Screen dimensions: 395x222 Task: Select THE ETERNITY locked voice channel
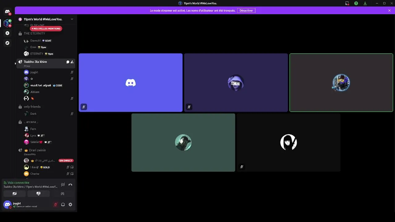[x=46, y=33]
